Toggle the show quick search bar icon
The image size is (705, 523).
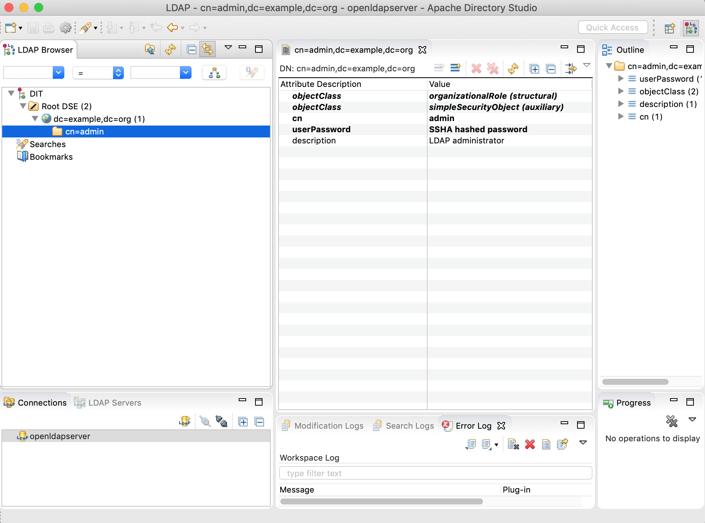pos(252,72)
